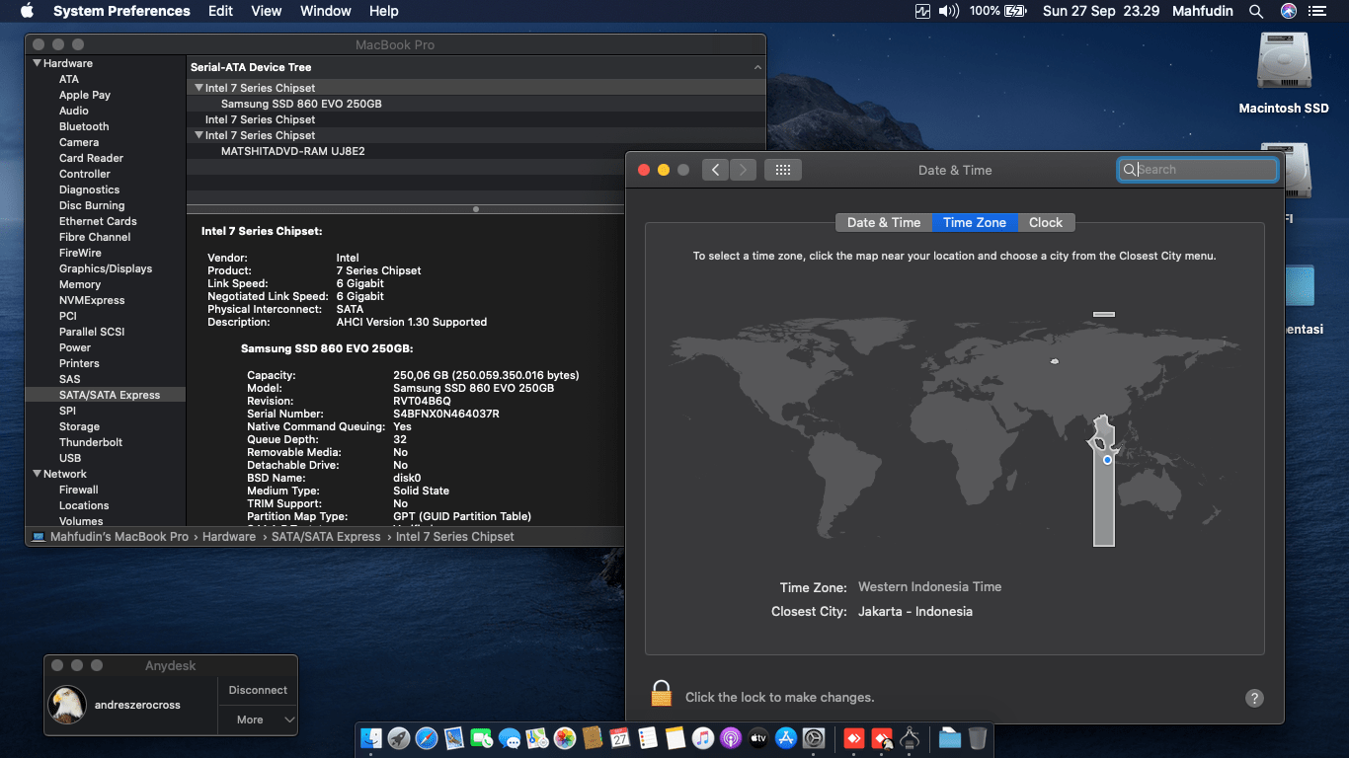Screen dimensions: 1349x758
Task: Collapse first Intel 7 Series Chipset row
Action: pos(198,88)
